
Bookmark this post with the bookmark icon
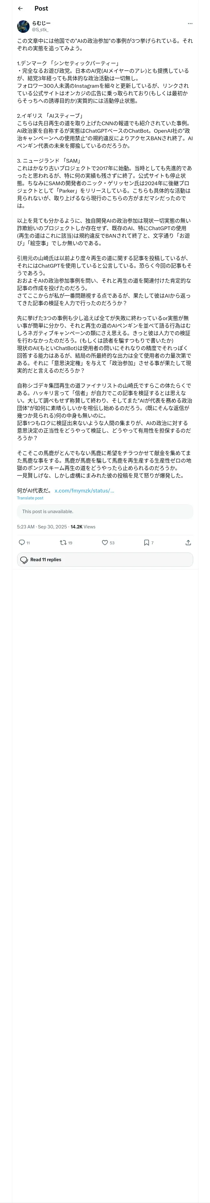[x=146, y=542]
